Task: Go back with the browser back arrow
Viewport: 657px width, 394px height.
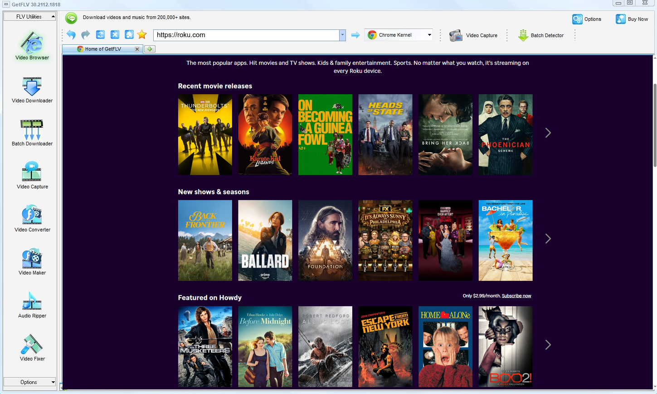Action: [x=71, y=35]
